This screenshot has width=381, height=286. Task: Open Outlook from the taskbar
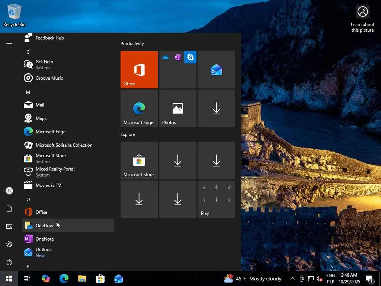[x=118, y=279]
